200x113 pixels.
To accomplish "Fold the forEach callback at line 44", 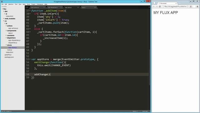I will [30, 32].
